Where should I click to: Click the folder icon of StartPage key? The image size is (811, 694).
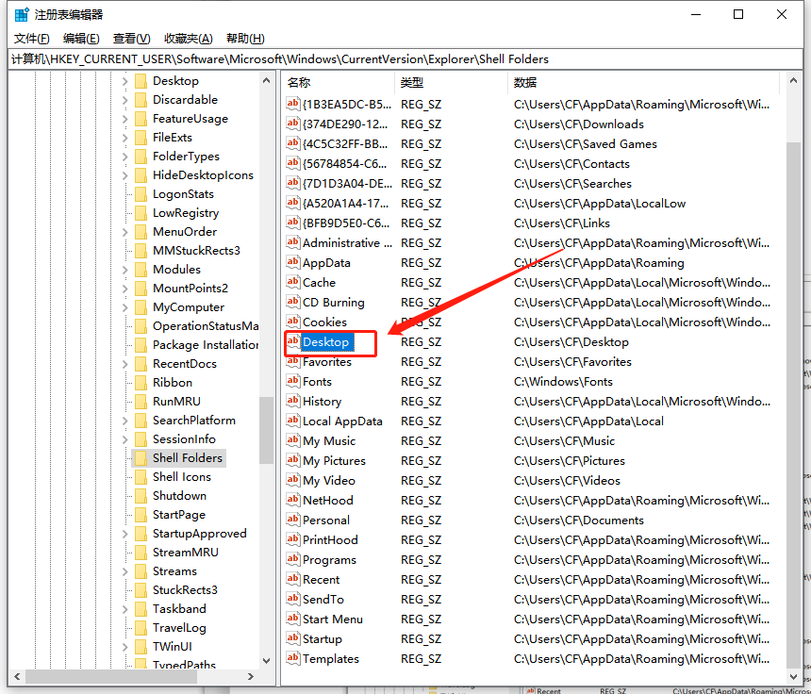tap(141, 515)
